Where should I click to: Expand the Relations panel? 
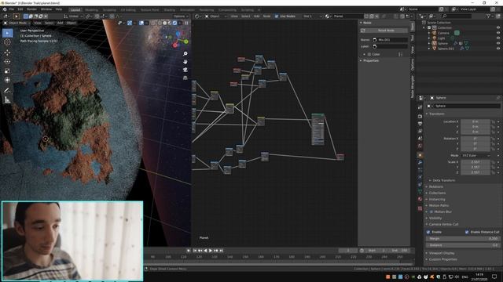tap(436, 186)
